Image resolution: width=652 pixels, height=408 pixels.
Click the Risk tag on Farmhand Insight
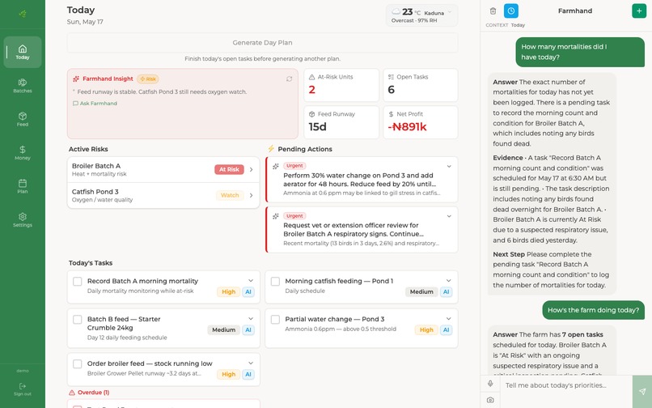click(x=148, y=79)
